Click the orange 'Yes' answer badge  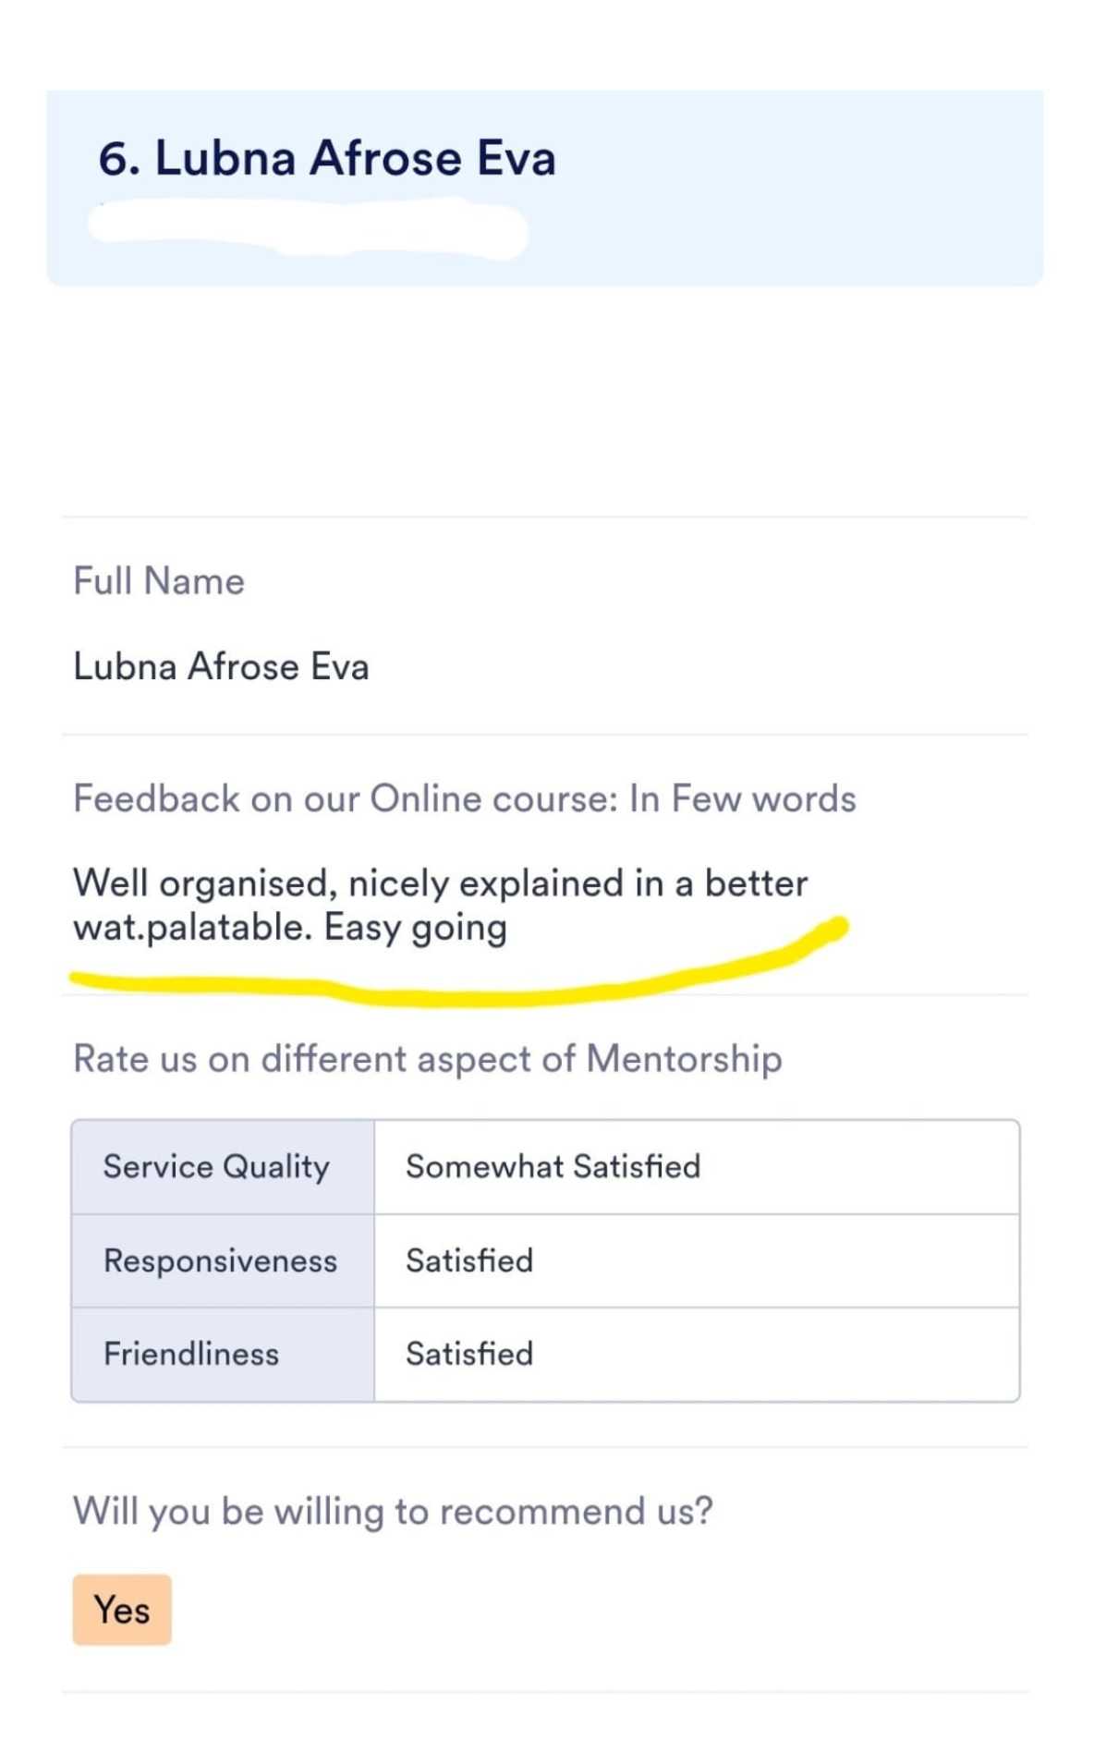pyautogui.click(x=122, y=1610)
